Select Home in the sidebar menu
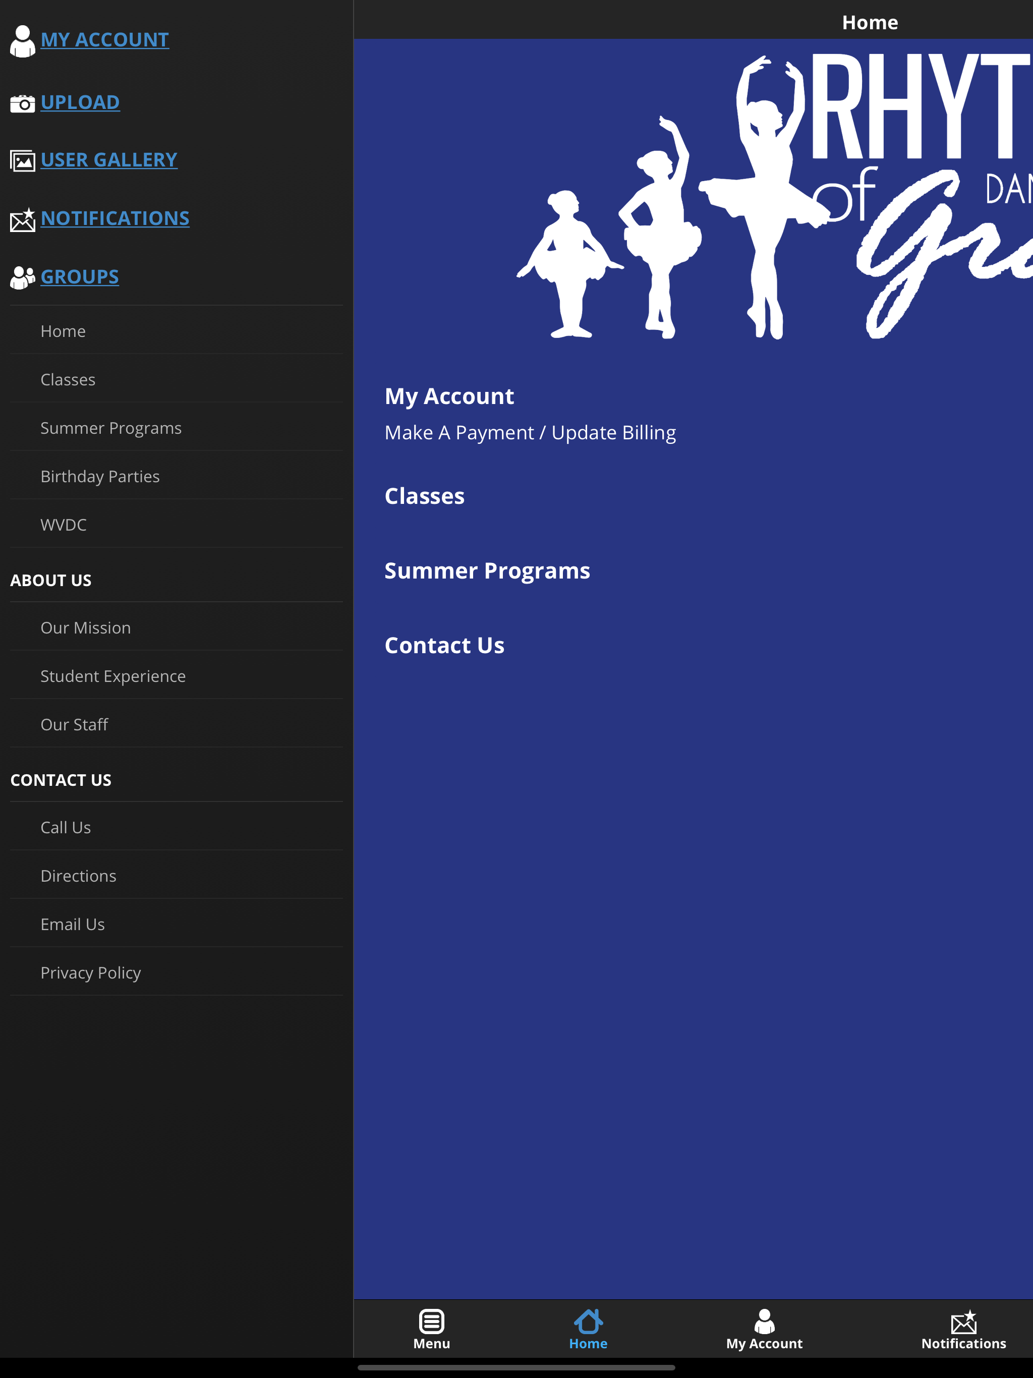1033x1378 pixels. point(177,331)
